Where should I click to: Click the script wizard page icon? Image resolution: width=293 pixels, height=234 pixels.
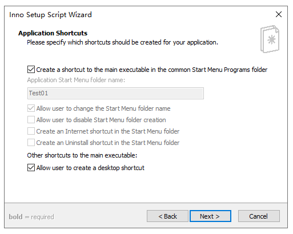[x=270, y=39]
